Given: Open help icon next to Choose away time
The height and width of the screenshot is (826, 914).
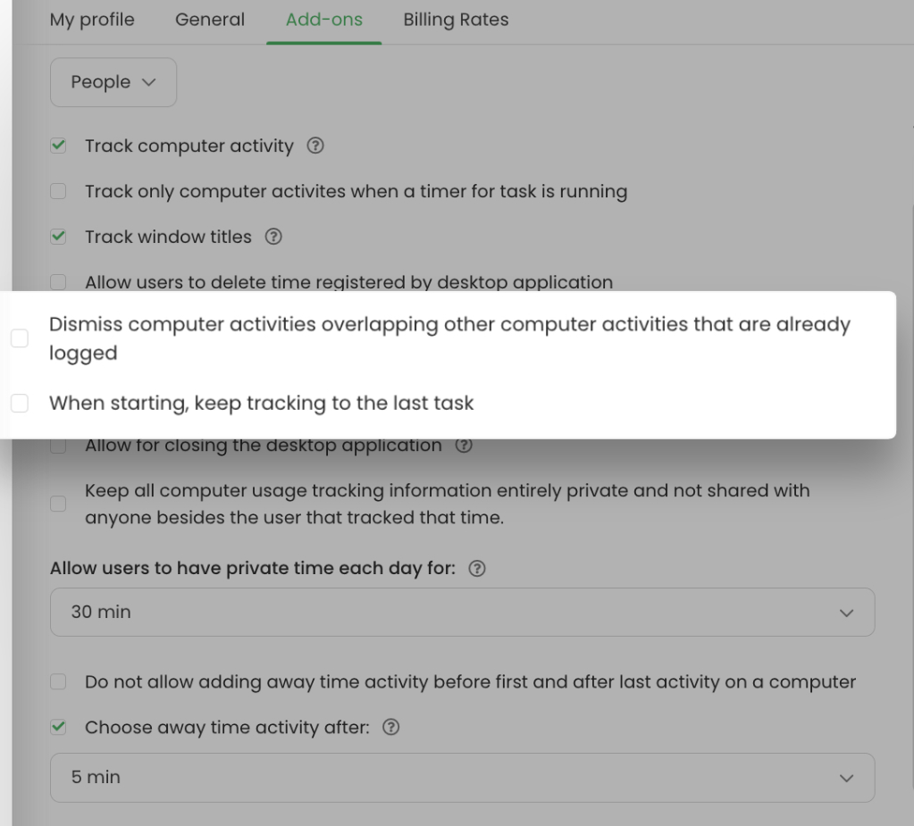Looking at the screenshot, I should click(390, 727).
